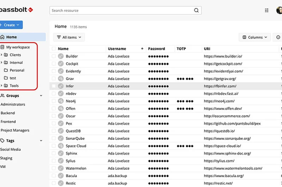Open the Columns dropdown
Screen dimensions: 282x187
255,37
